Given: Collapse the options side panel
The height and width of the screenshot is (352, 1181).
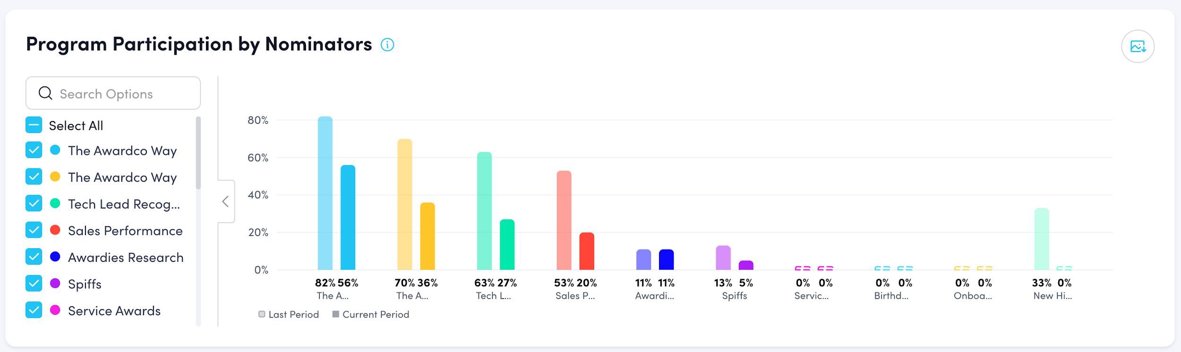Looking at the screenshot, I should (226, 201).
